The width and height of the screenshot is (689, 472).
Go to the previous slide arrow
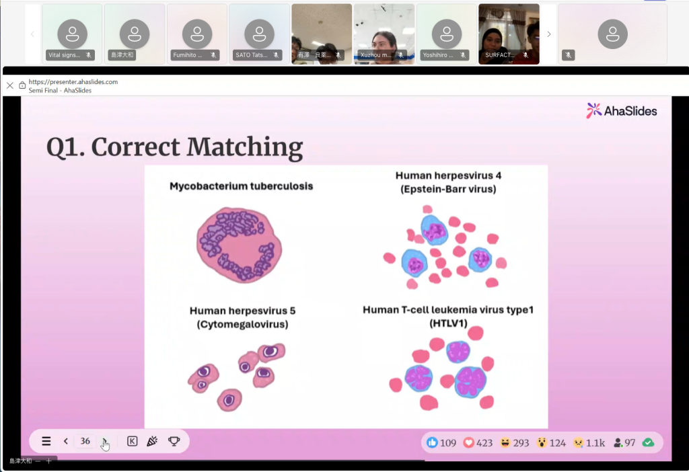66,441
